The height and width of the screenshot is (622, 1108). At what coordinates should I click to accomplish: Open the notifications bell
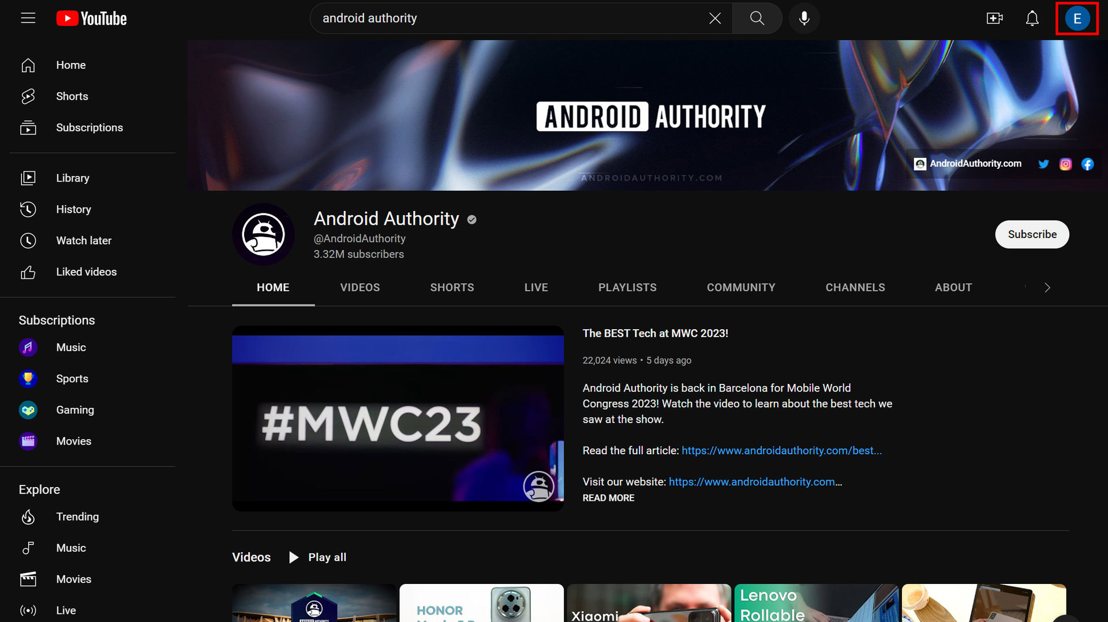[1032, 18]
